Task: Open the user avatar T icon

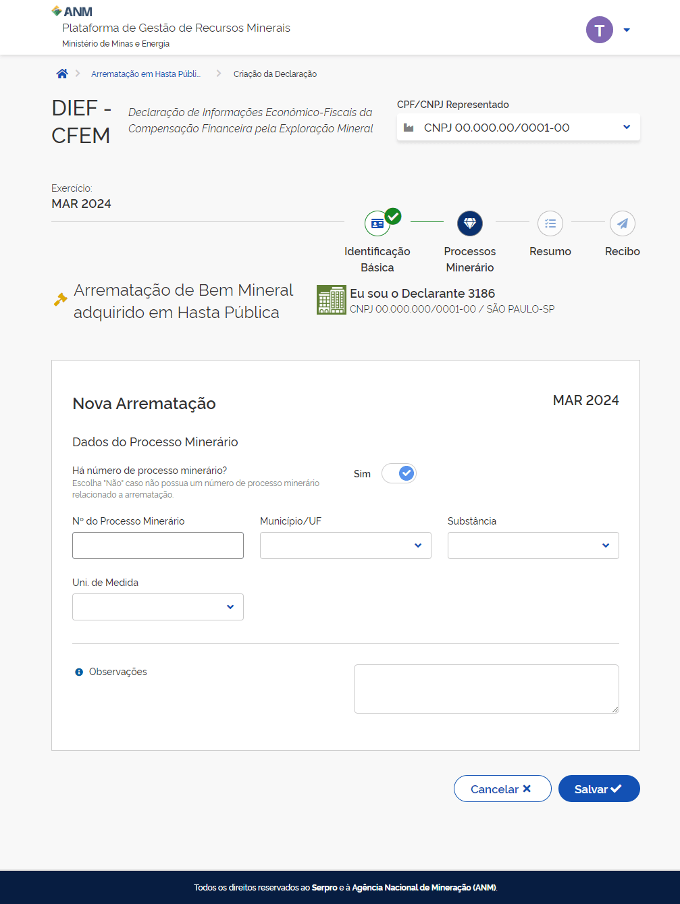Action: coord(599,30)
